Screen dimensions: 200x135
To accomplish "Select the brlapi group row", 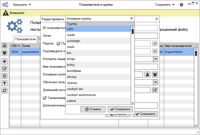I will (x=98, y=59).
